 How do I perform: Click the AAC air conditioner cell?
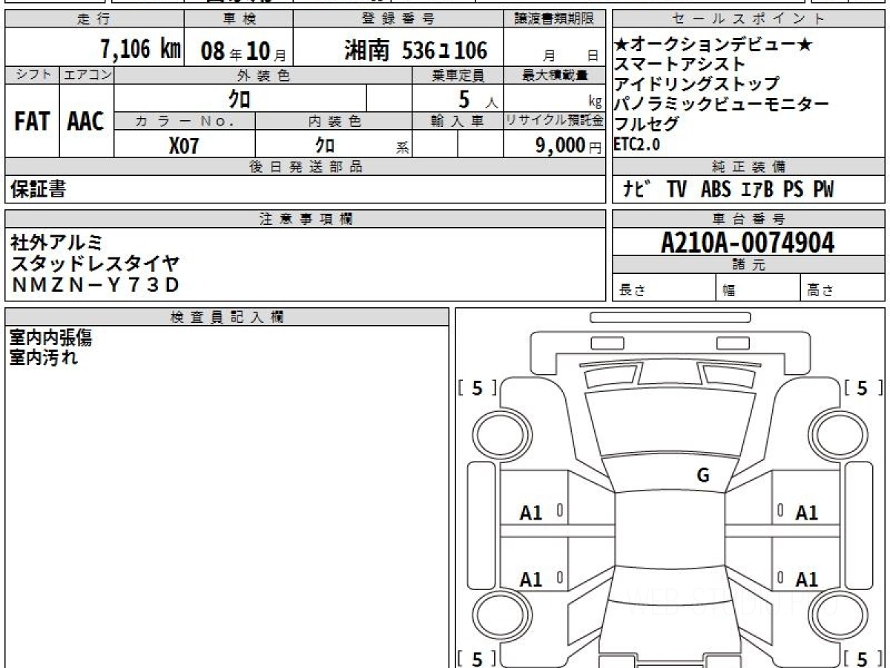click(86, 122)
